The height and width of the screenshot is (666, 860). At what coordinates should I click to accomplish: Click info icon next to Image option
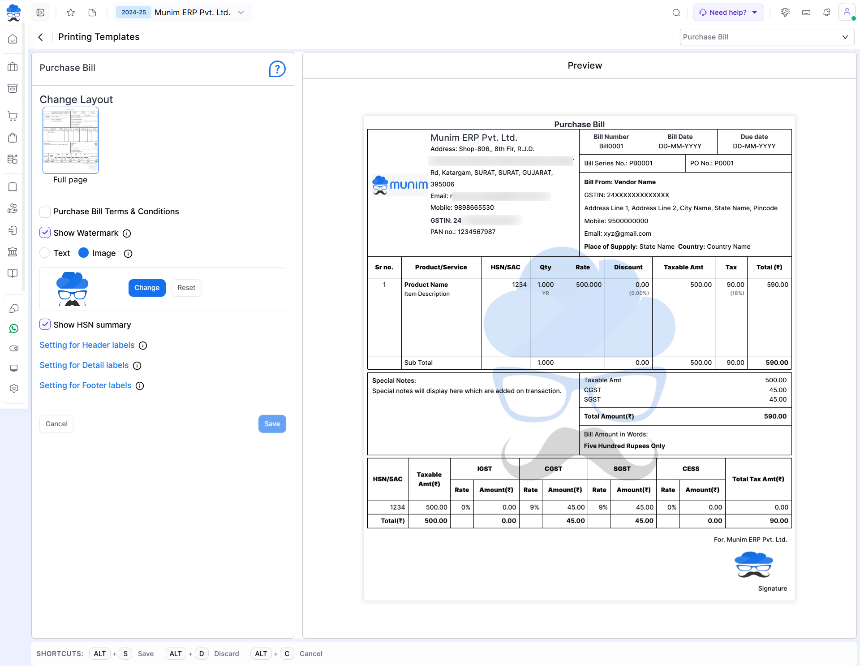tap(128, 254)
